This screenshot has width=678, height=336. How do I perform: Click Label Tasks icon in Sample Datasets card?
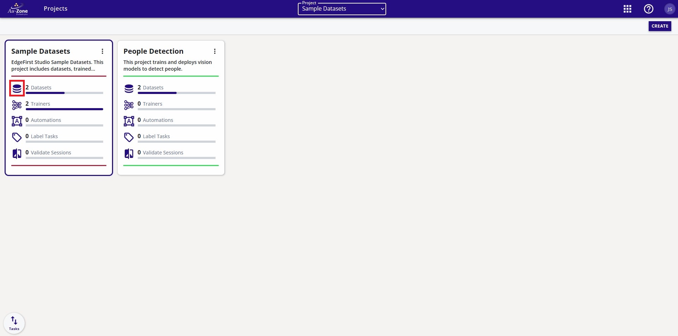[17, 137]
